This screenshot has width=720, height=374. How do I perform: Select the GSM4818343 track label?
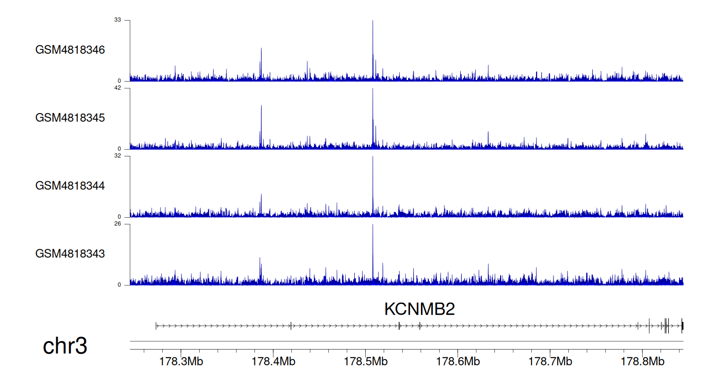70,253
